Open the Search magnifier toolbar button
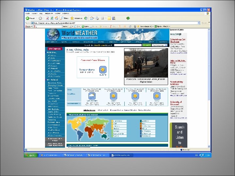The image size is (235, 176). [64, 18]
